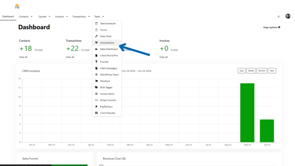Image resolution: width=295 pixels, height=166 pixels.
Task: Switch chart to Year view
Action: click(x=272, y=71)
